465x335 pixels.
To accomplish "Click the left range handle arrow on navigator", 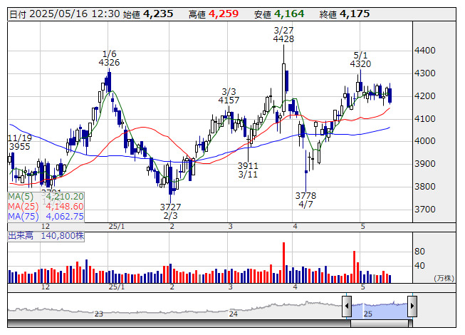I will point(347,306).
